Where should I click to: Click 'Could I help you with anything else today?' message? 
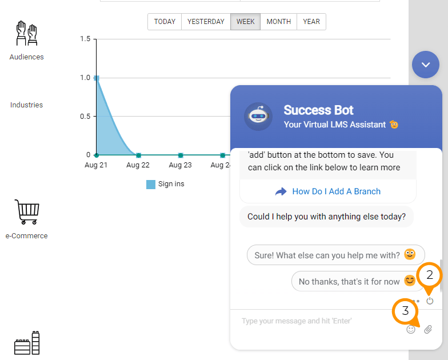(x=327, y=217)
